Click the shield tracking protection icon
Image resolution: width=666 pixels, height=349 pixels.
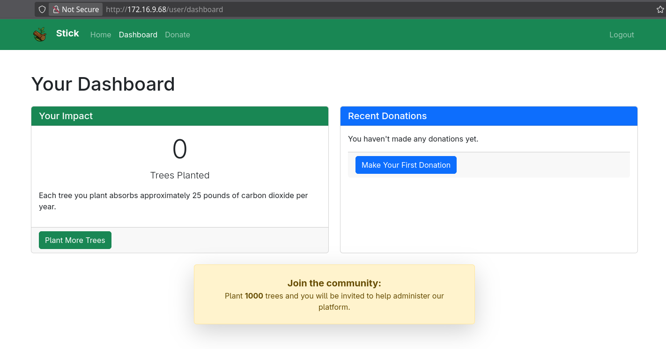click(42, 9)
